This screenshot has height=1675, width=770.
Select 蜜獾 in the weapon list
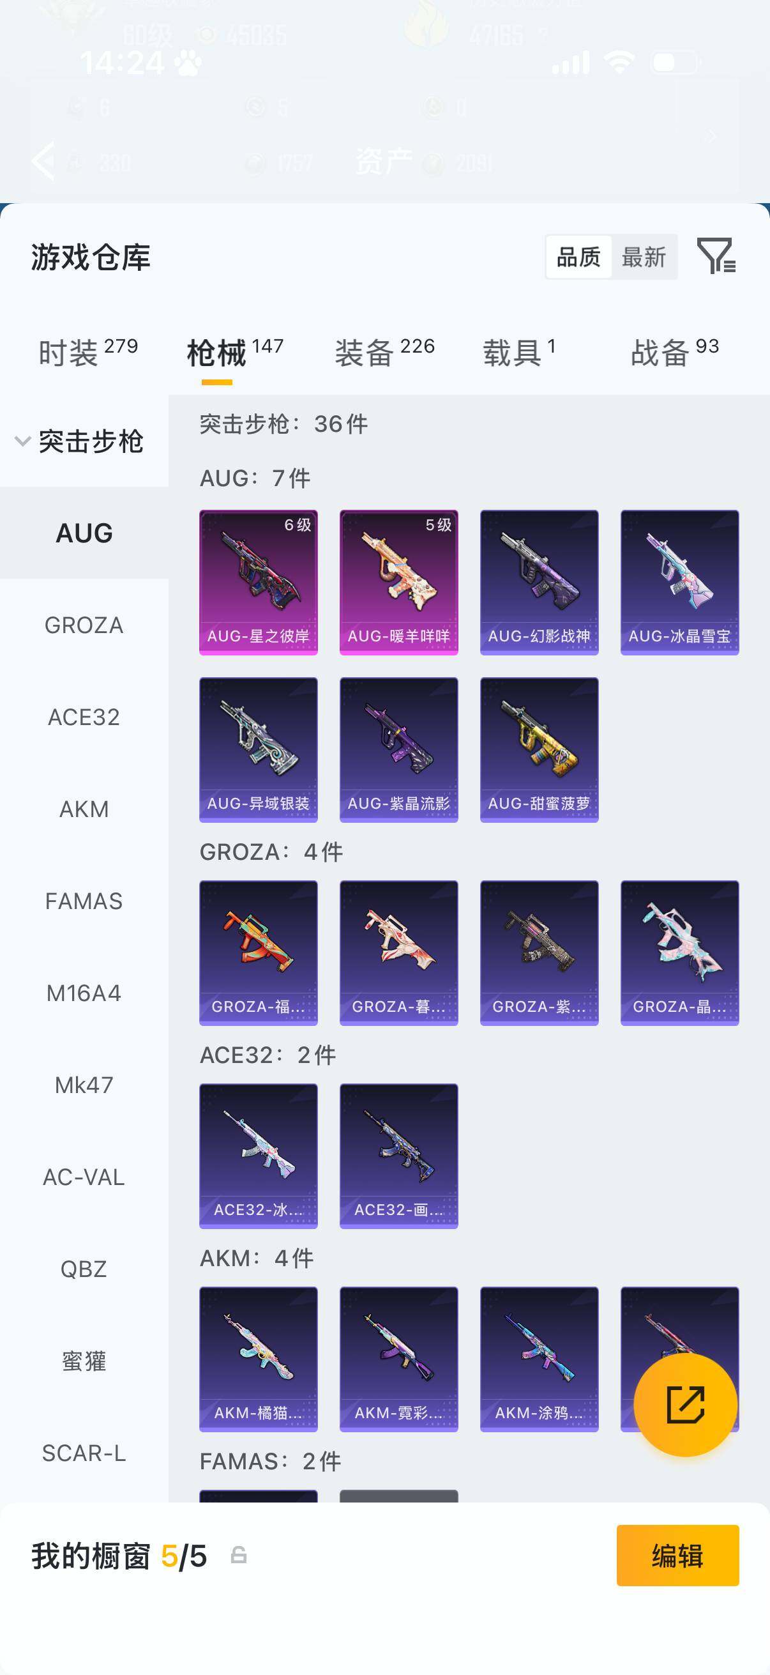click(x=84, y=1361)
